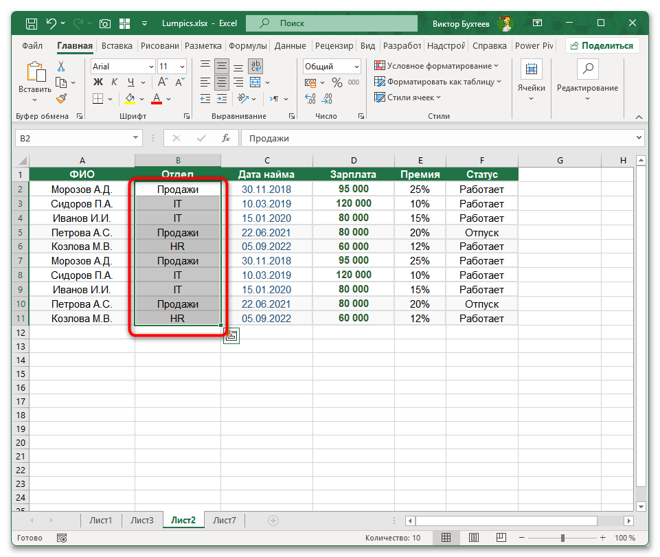Collapse the ribbon with chevron
660x557 pixels.
pyautogui.click(x=639, y=117)
